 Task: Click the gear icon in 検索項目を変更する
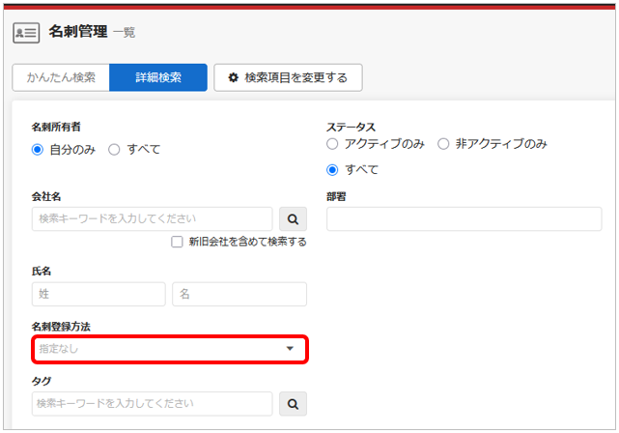(233, 77)
